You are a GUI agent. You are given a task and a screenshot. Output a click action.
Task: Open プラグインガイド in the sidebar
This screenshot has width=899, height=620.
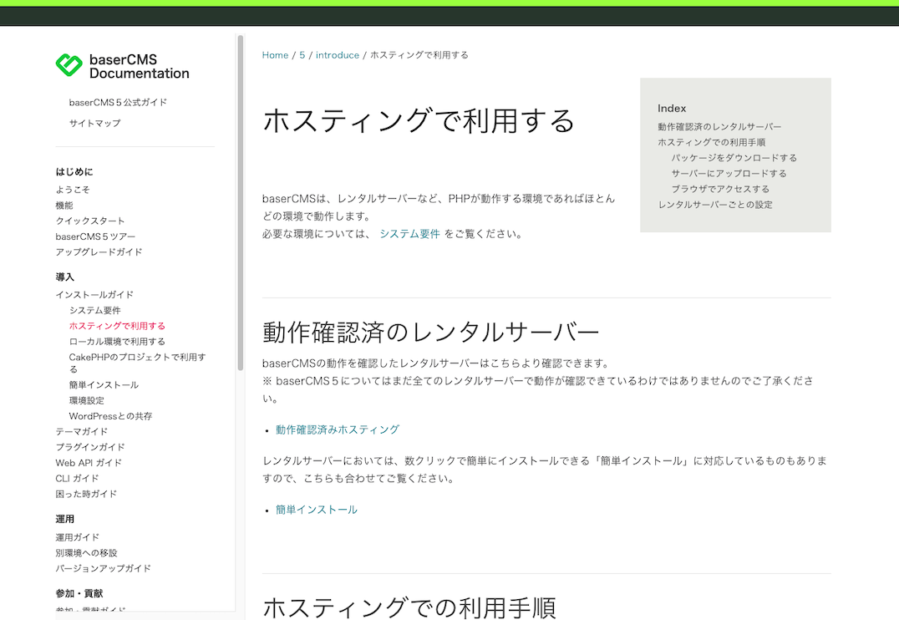(90, 447)
